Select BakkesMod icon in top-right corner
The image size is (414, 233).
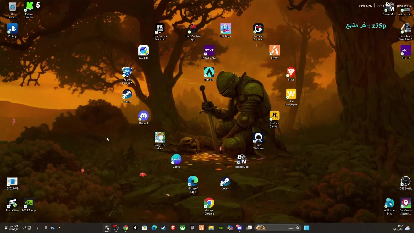pyautogui.click(x=389, y=9)
